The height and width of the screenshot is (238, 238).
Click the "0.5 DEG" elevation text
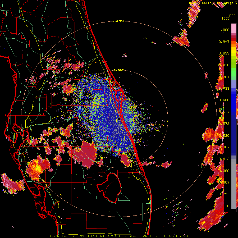(x=128, y=236)
